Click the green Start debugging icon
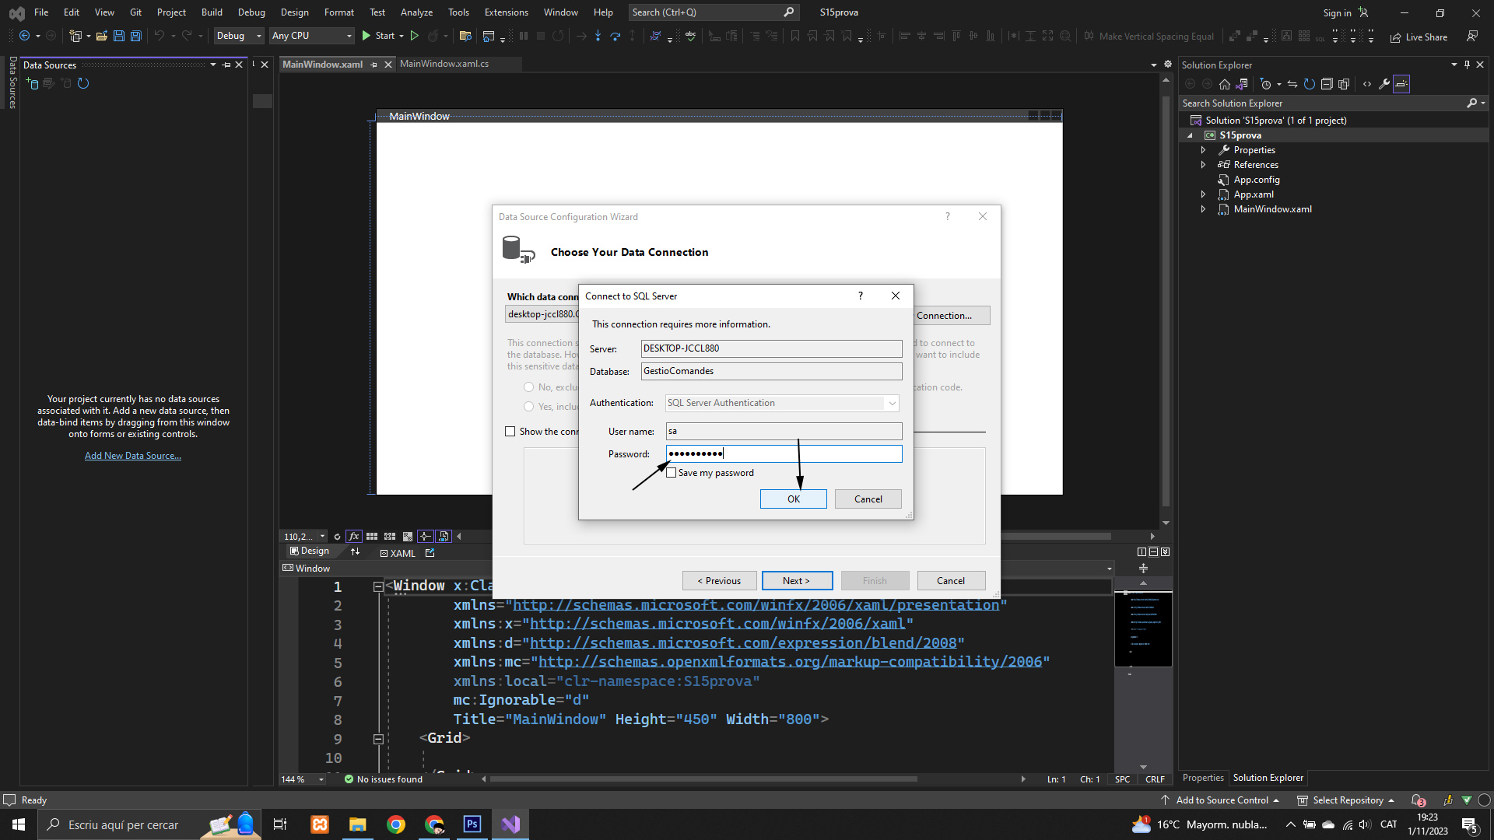 [x=366, y=36]
